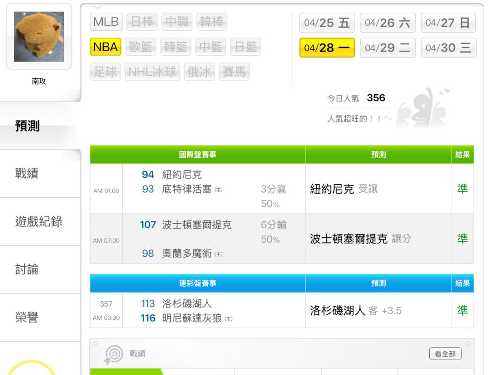Open the 討論 sidebar section
Image resolution: width=489 pixels, height=375 pixels.
pos(40,269)
